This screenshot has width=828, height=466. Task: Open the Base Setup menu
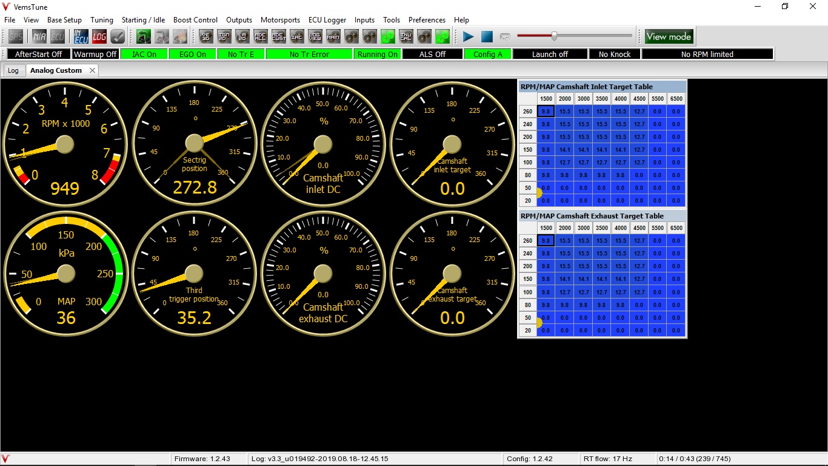(64, 20)
